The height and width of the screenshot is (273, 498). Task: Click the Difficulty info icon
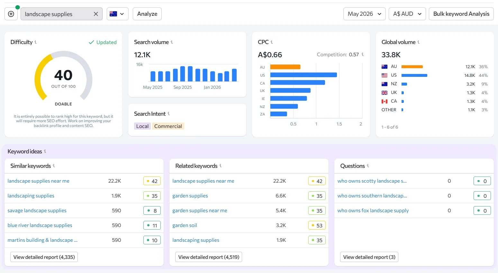36,42
